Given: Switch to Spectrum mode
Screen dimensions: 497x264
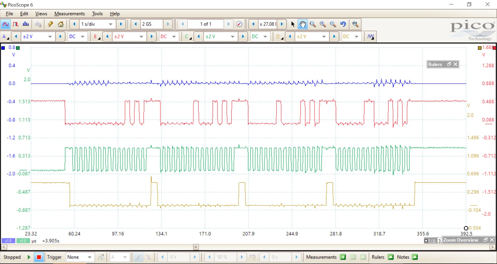Looking at the screenshot, I should [x=26, y=24].
